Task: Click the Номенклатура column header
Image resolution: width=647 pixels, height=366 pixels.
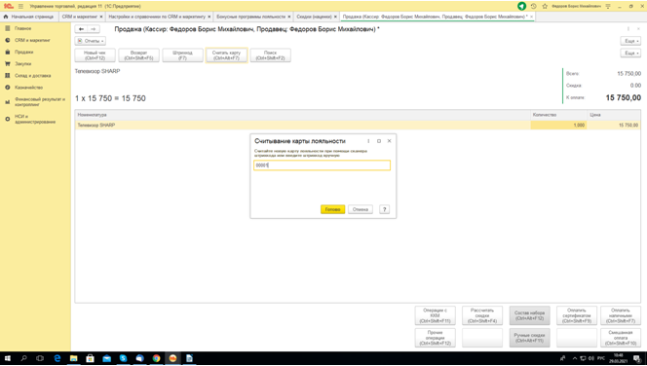Action: 302,115
